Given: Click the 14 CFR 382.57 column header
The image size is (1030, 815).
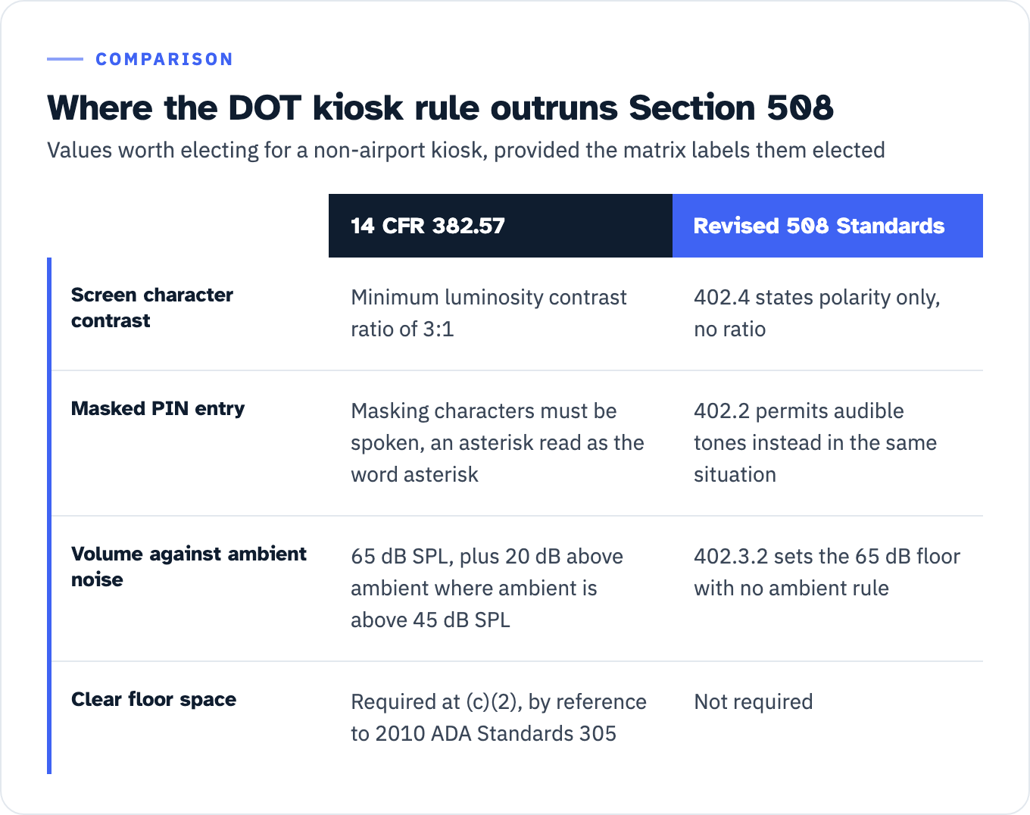Looking at the screenshot, I should [501, 226].
